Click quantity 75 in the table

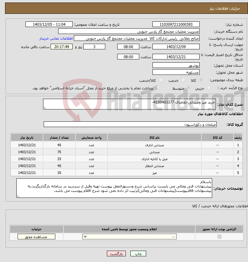(59, 152)
